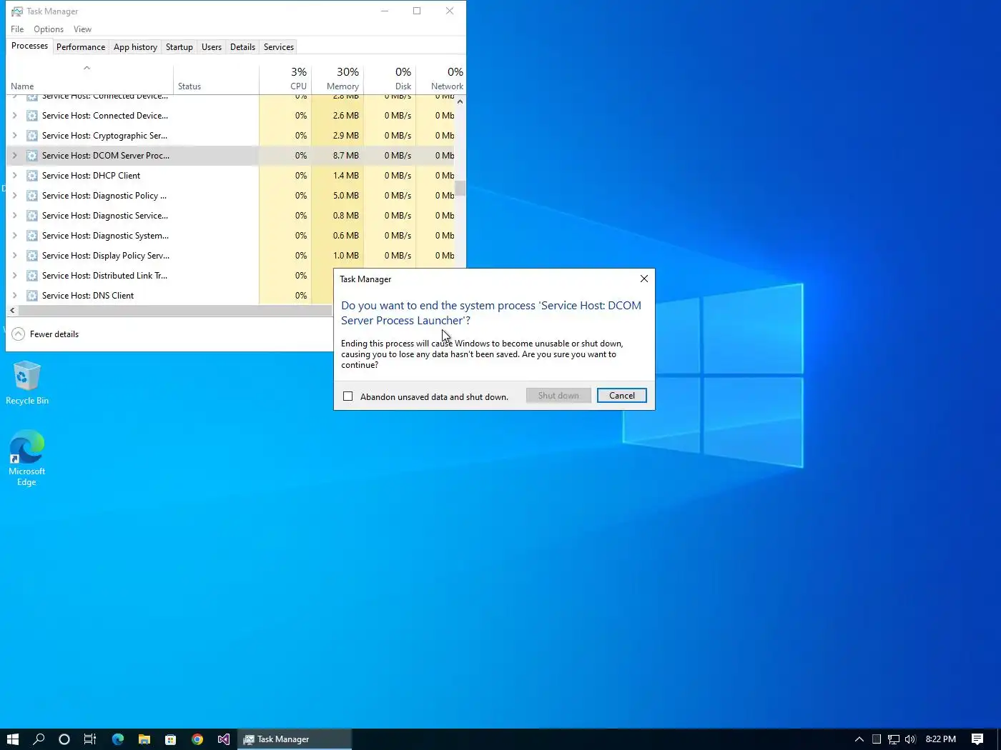Click the Task Manager taskbar button
1001x750 pixels.
[x=295, y=739]
